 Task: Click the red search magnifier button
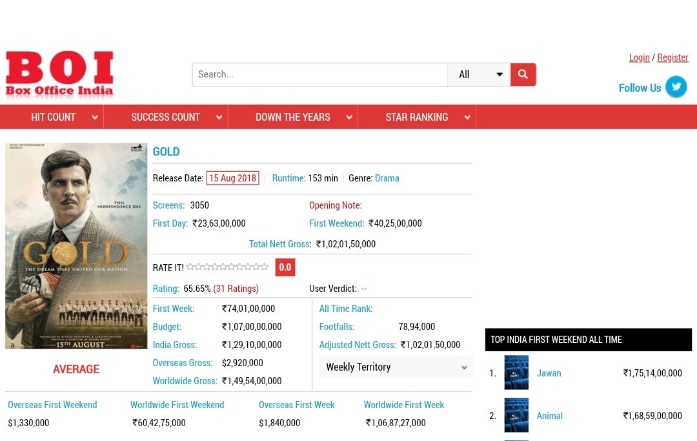tap(523, 74)
